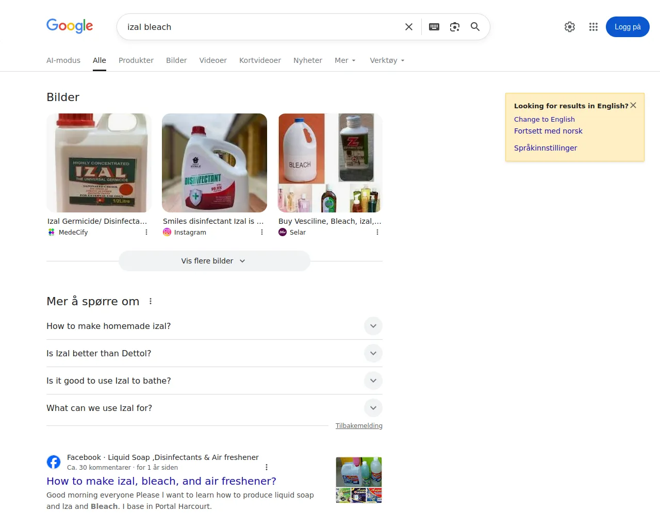
Task: Open options menu beside 'Mer å spørre om'
Action: (151, 301)
